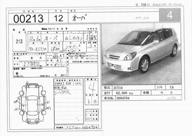Click the handwritten model code TA-ZCT10

click(37, 49)
